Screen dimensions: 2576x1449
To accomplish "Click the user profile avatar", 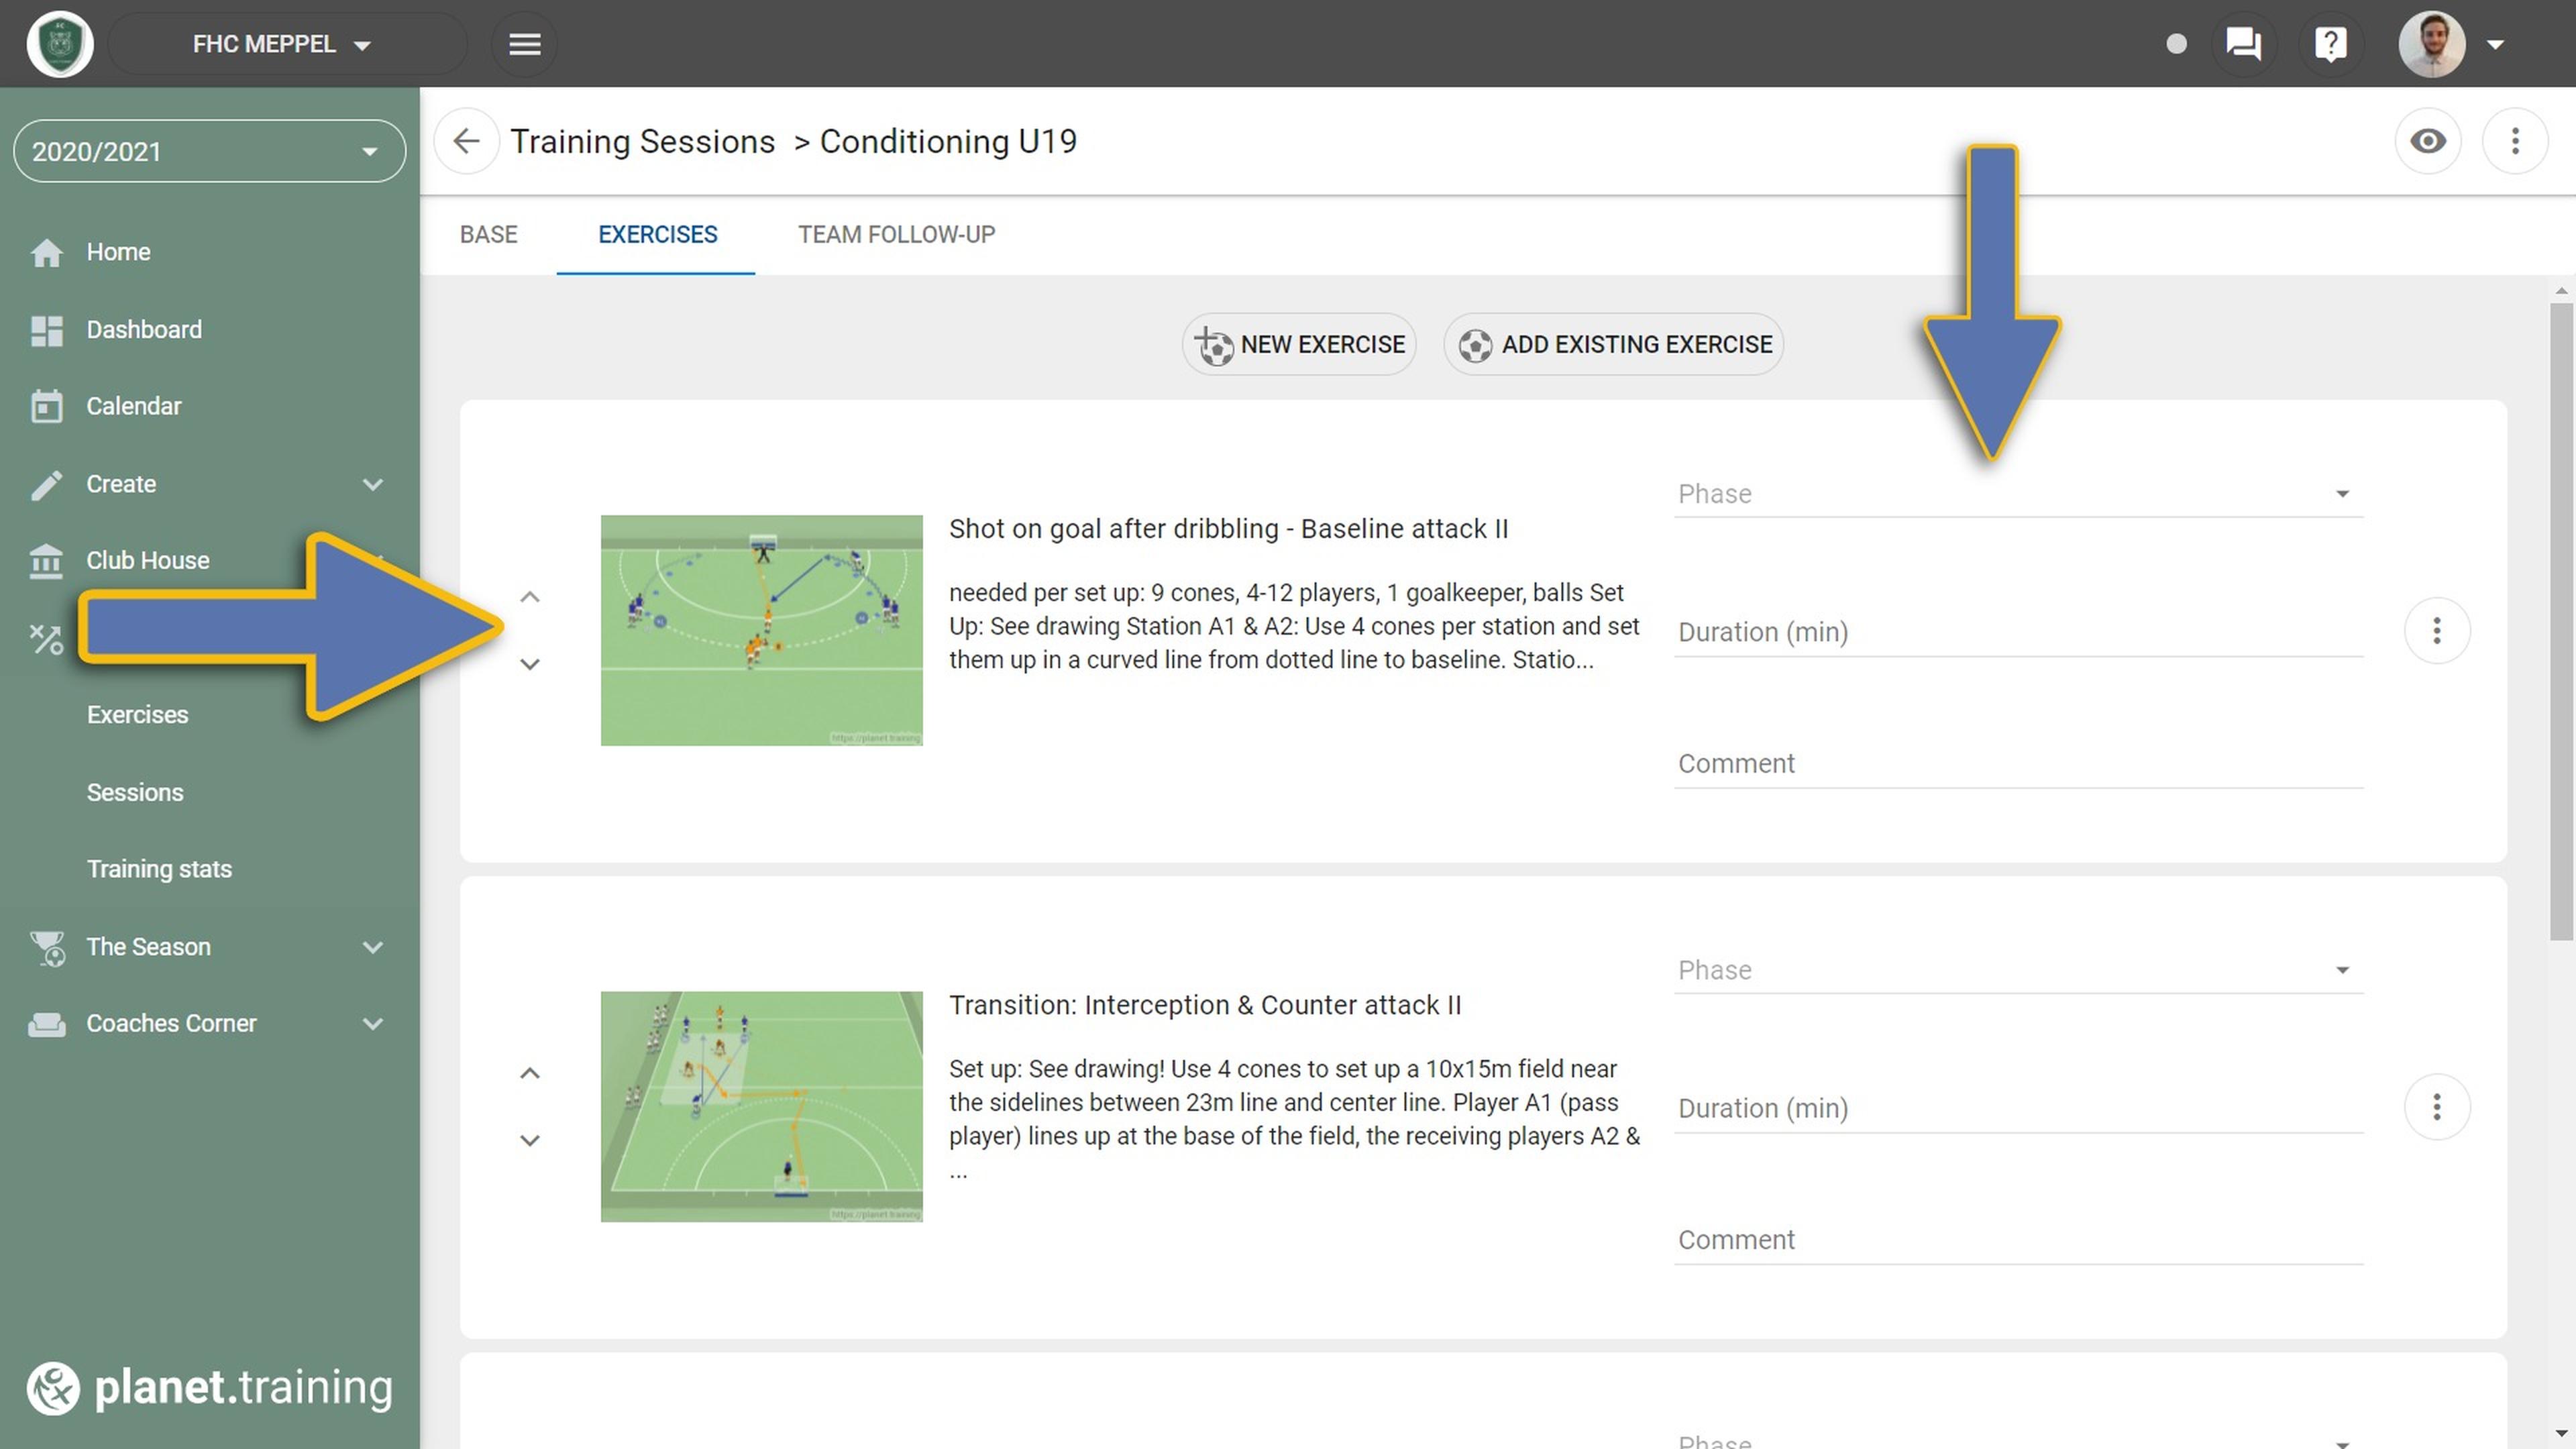I will click(2431, 44).
